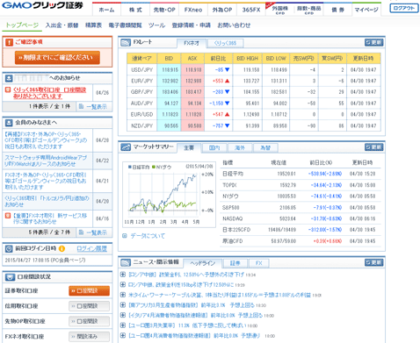This screenshot has width=420, height=343.
Task: Open the トルコリラ/円 追加 notice link
Action: coord(47,201)
